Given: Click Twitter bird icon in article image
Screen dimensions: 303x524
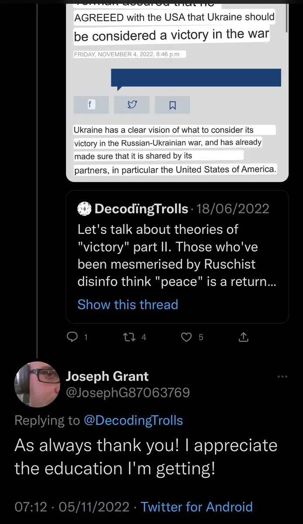Looking at the screenshot, I should (132, 105).
